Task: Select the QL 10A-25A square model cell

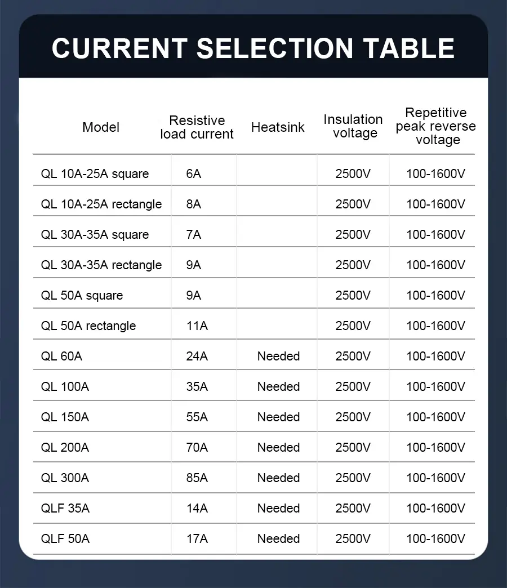Action: point(95,174)
